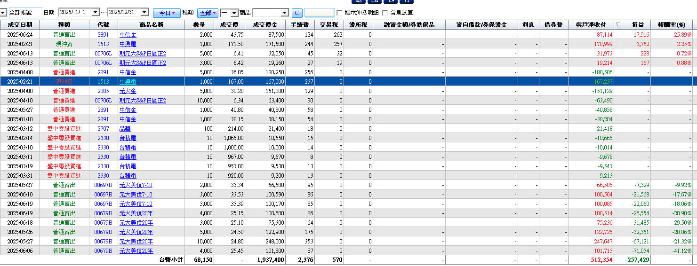
Task: Open the end date 2025/12/31 dropdown
Action: 144,13
